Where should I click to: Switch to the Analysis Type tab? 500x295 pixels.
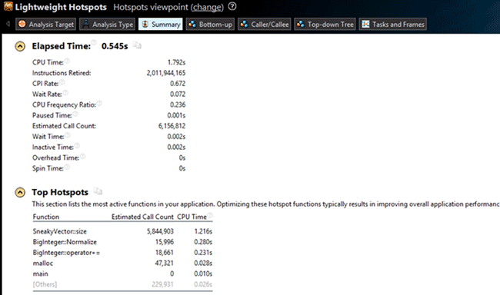pyautogui.click(x=107, y=25)
